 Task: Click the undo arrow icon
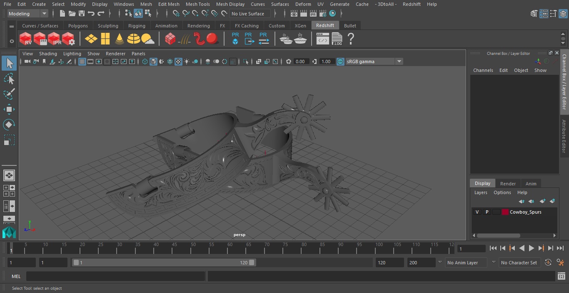click(x=91, y=14)
